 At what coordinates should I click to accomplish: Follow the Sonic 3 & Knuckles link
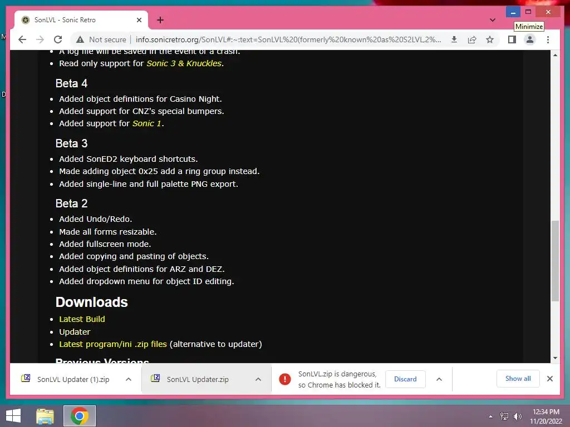(x=184, y=63)
